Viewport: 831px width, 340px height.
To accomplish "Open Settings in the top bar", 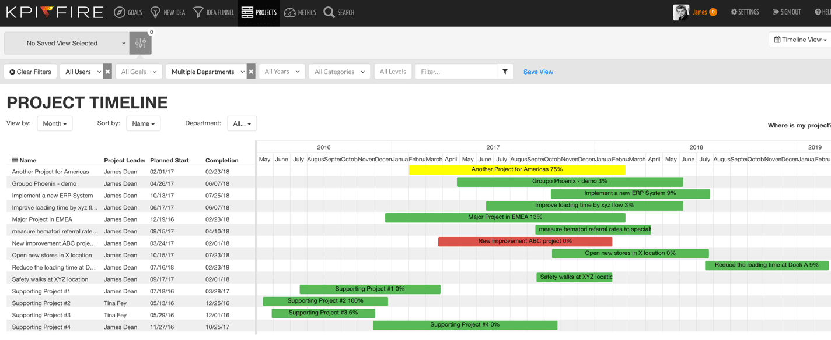I will pos(745,12).
